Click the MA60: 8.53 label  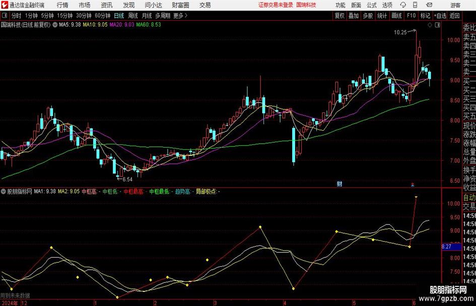[149, 25]
